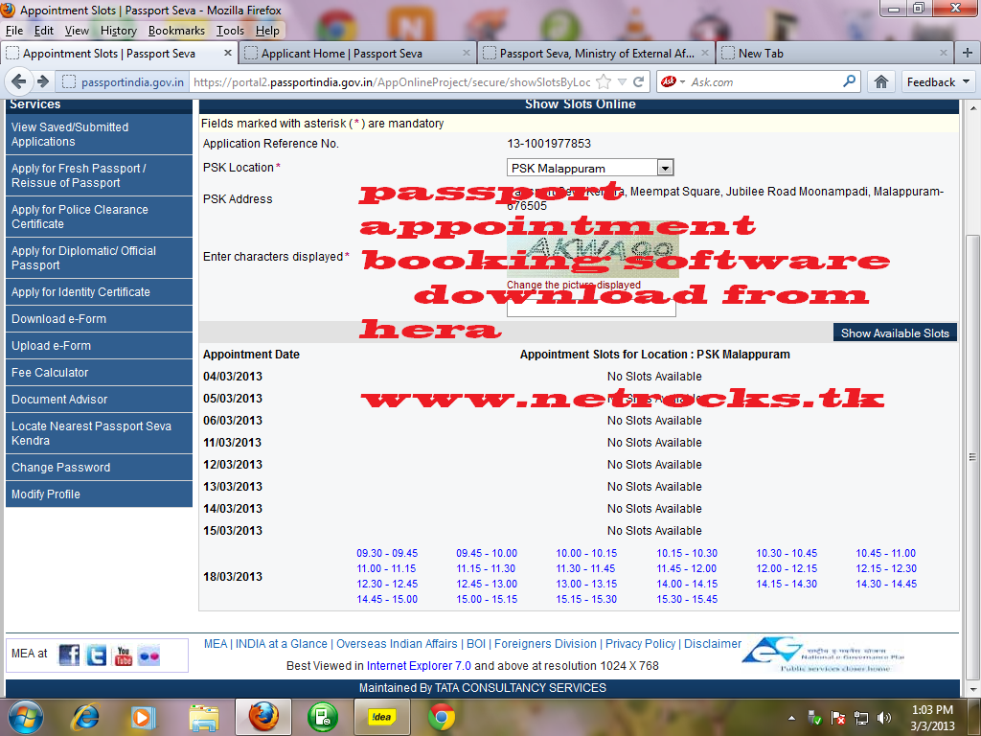Open Upload e-Form sidebar item
Screen dimensions: 981x736
click(x=99, y=345)
